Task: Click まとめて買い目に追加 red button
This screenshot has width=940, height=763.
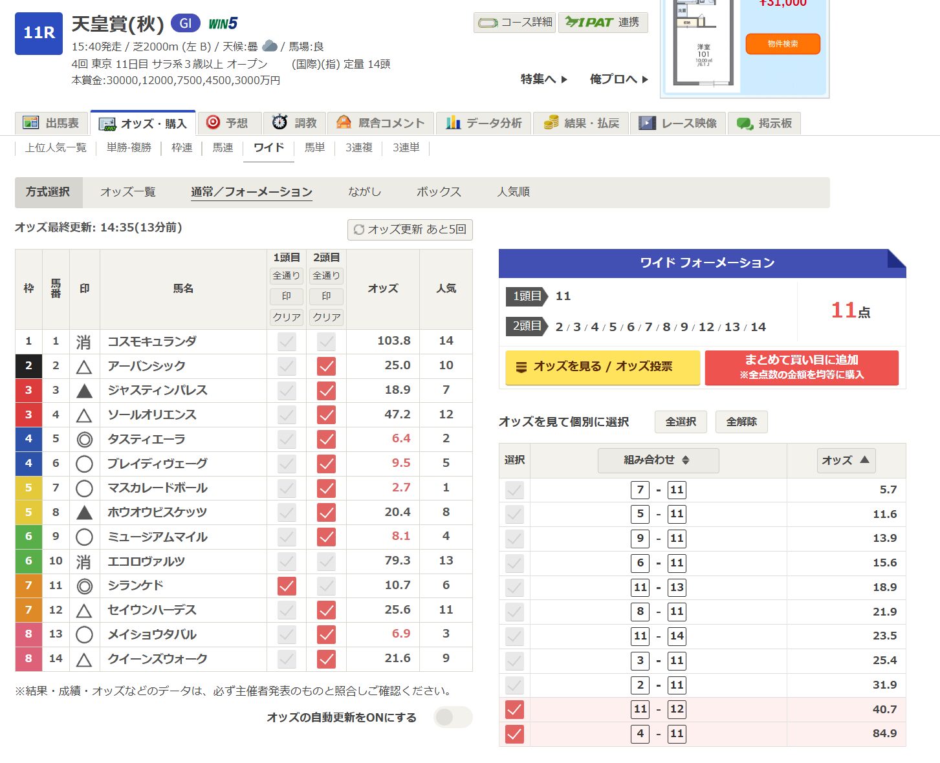Action: 801,367
